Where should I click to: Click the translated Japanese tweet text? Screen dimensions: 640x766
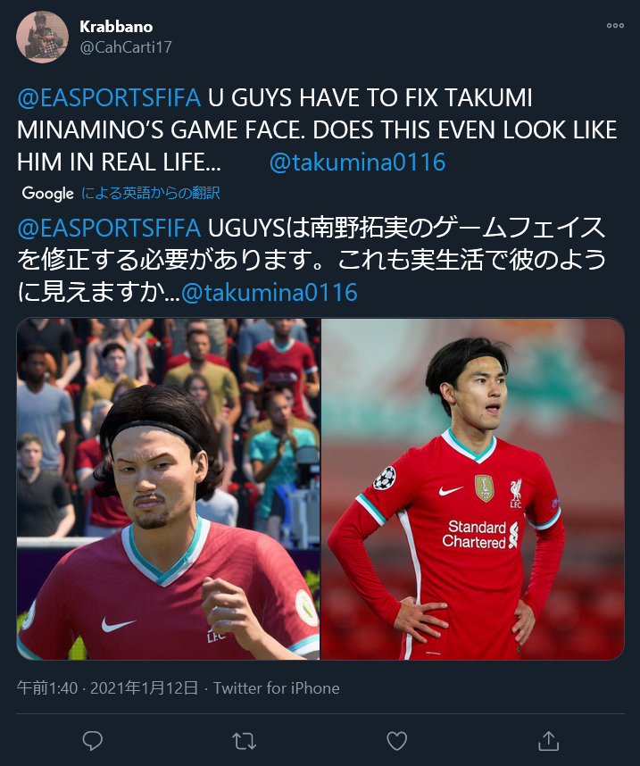[x=312, y=261]
